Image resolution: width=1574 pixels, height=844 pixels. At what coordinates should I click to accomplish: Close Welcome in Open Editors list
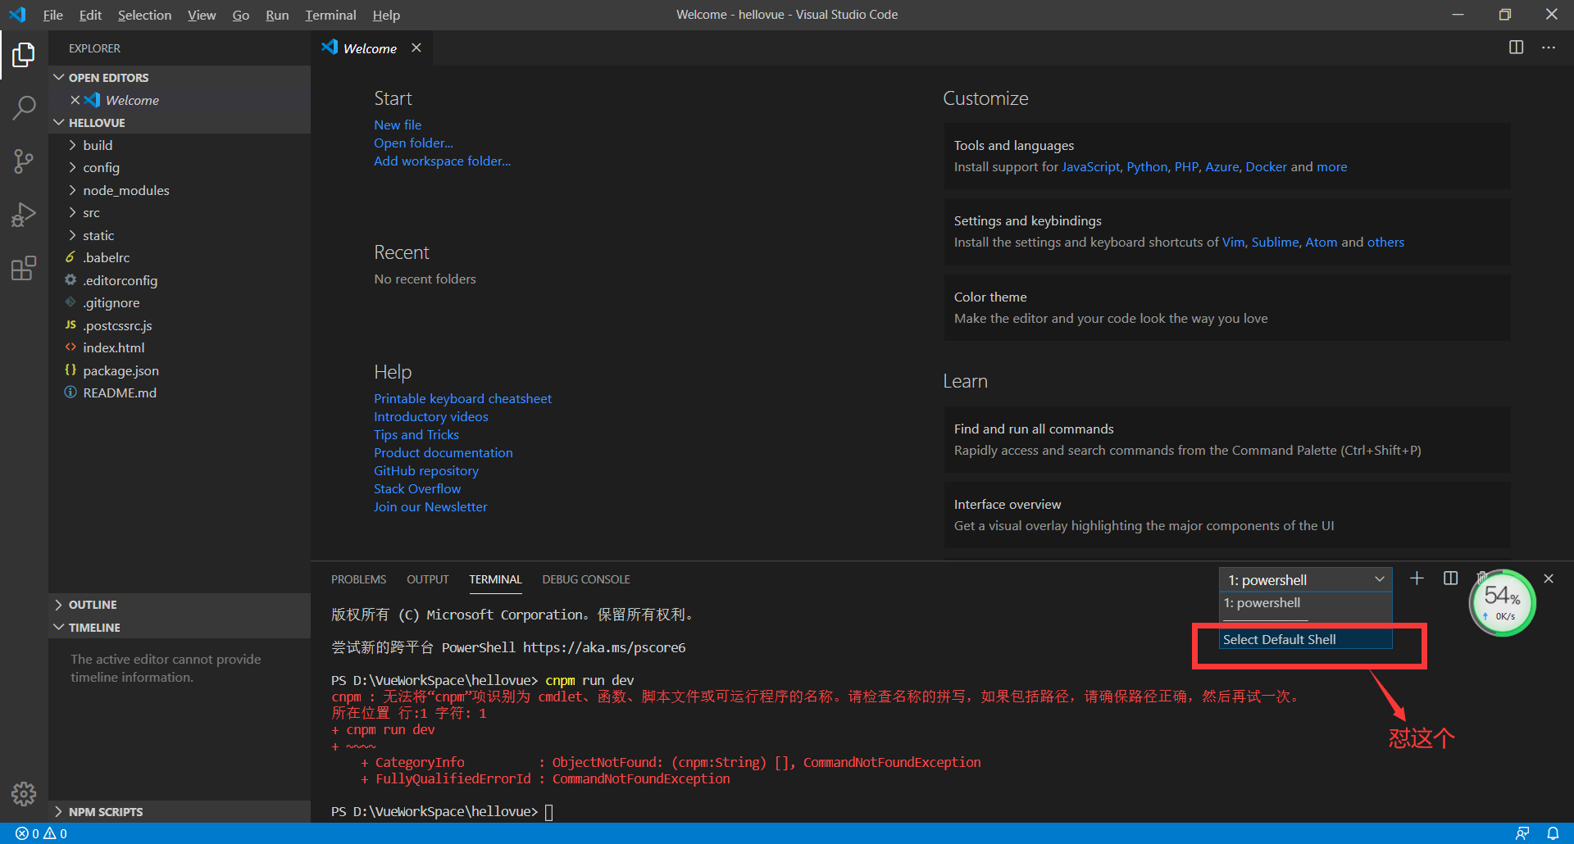click(75, 100)
